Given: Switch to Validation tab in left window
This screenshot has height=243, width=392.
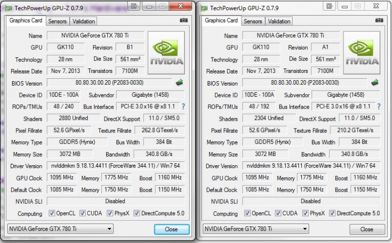Looking at the screenshot, I should (x=83, y=22).
